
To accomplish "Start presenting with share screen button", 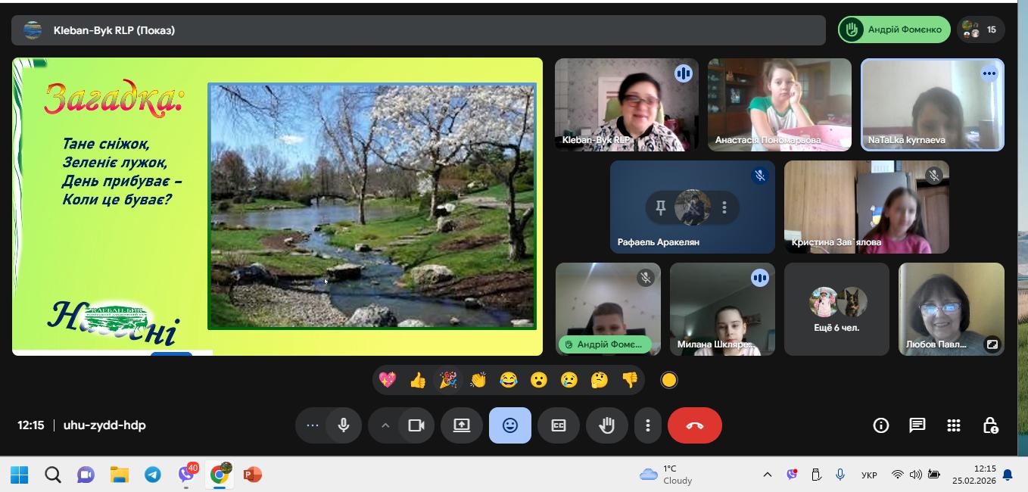I will [462, 425].
